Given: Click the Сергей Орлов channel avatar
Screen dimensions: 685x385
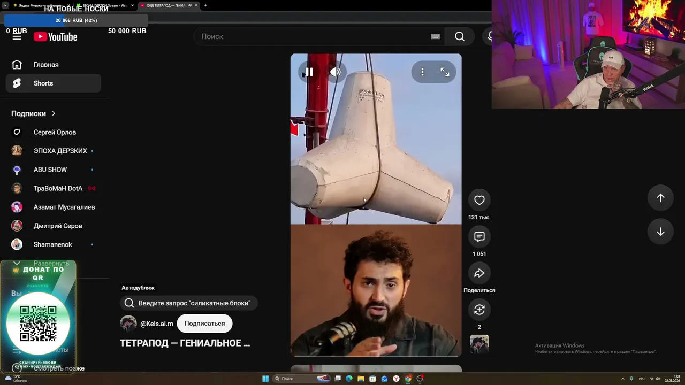Looking at the screenshot, I should (17, 132).
